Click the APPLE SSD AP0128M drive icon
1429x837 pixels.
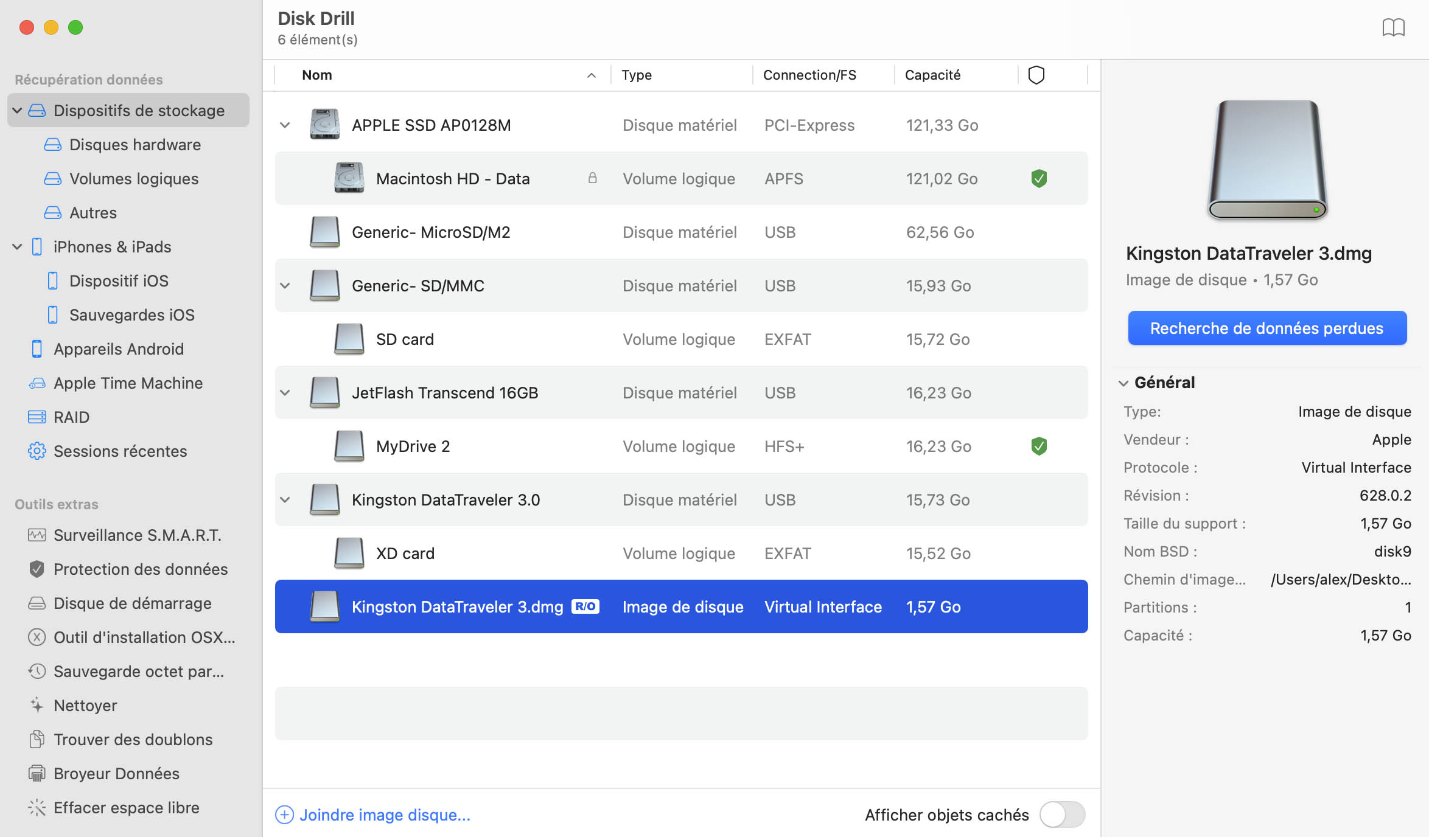(x=325, y=125)
